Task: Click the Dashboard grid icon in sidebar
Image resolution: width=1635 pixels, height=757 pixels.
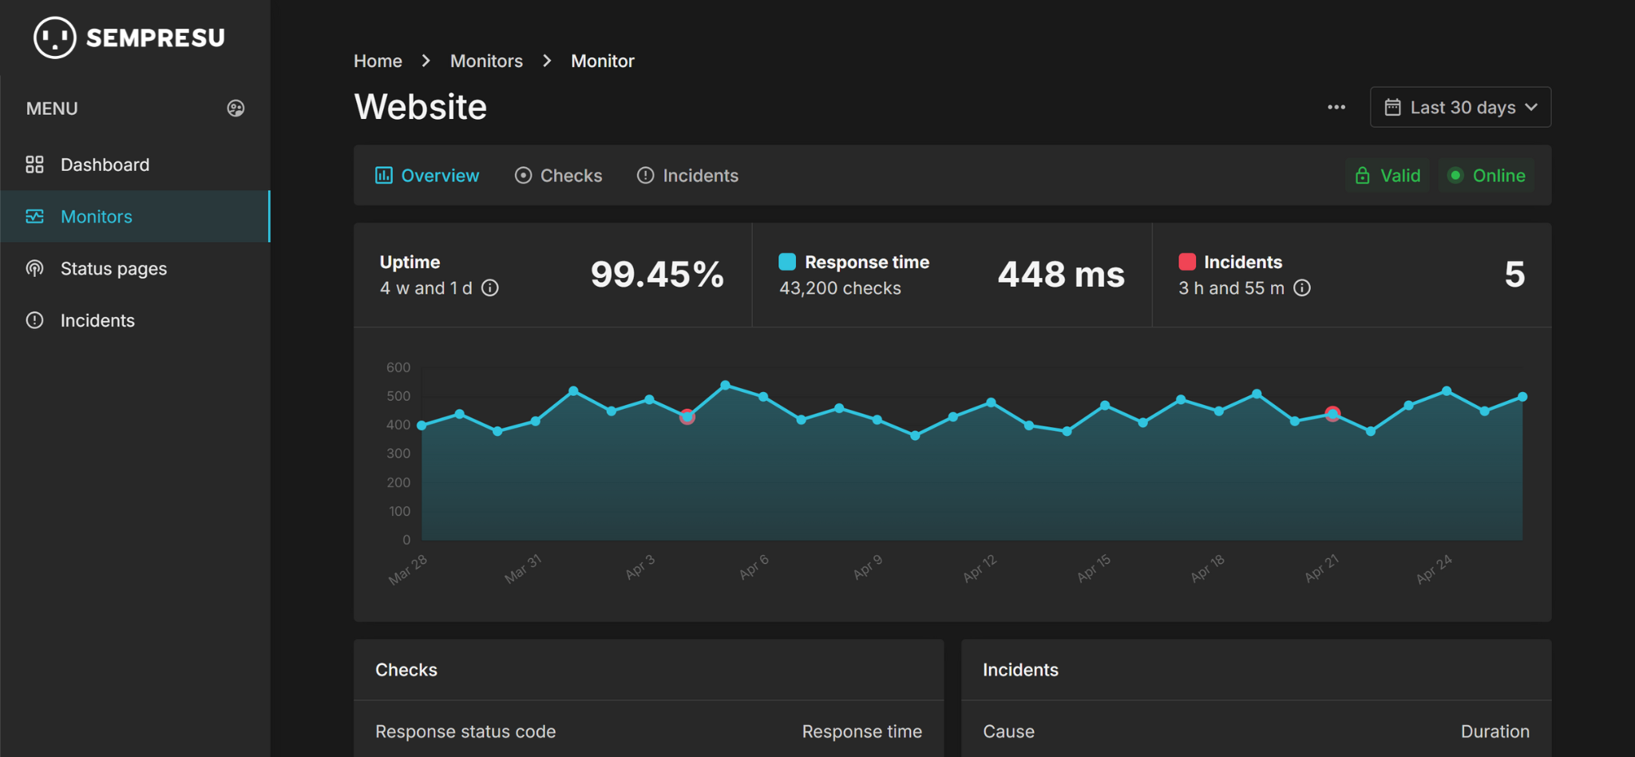Action: pyautogui.click(x=34, y=164)
